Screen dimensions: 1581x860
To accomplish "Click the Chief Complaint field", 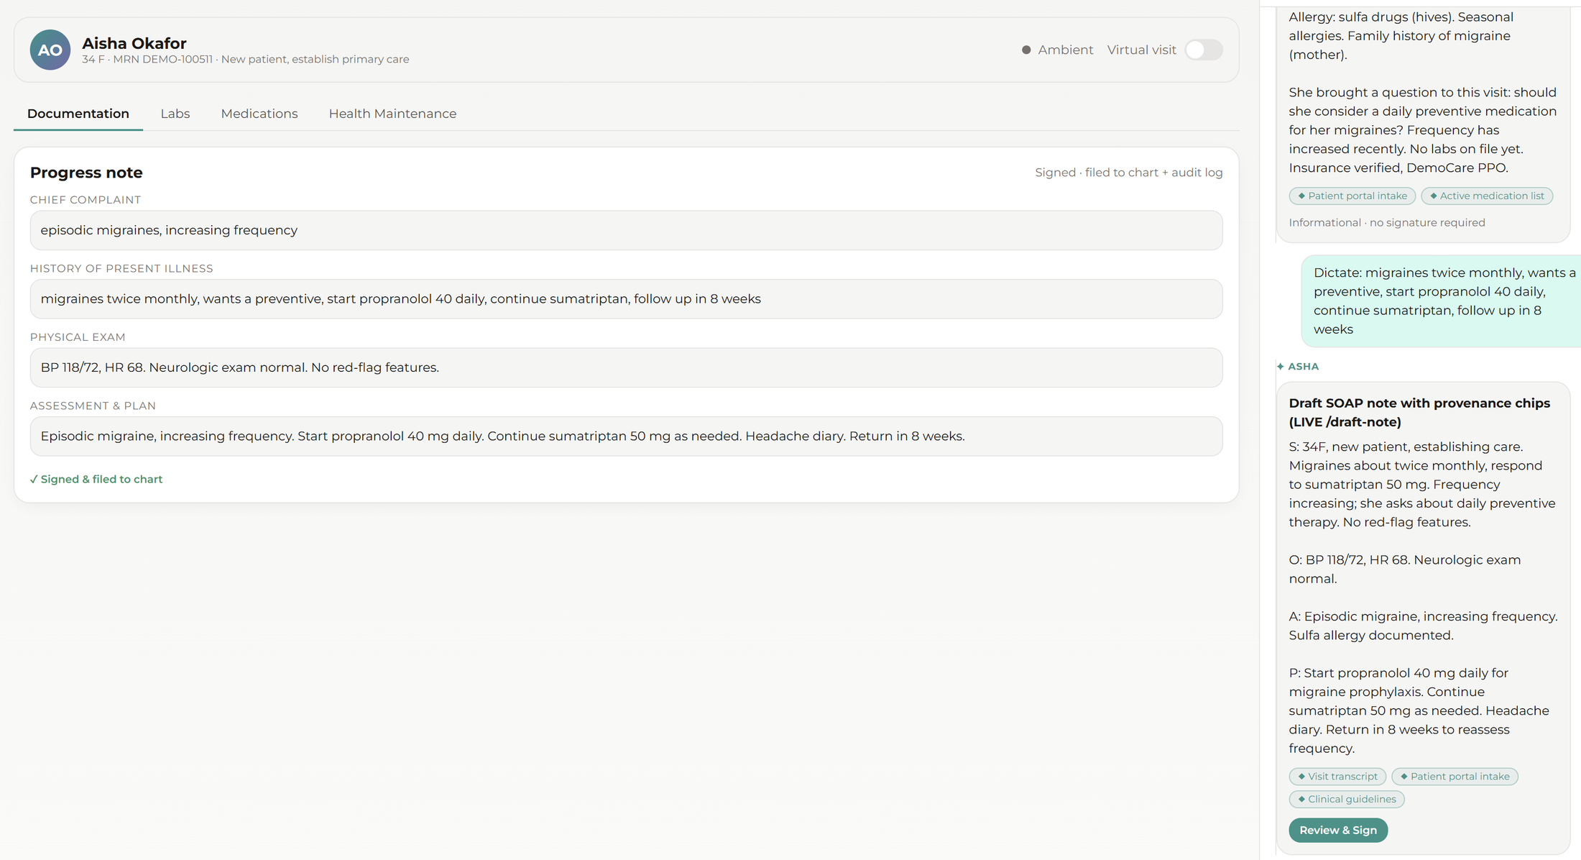I will (626, 230).
